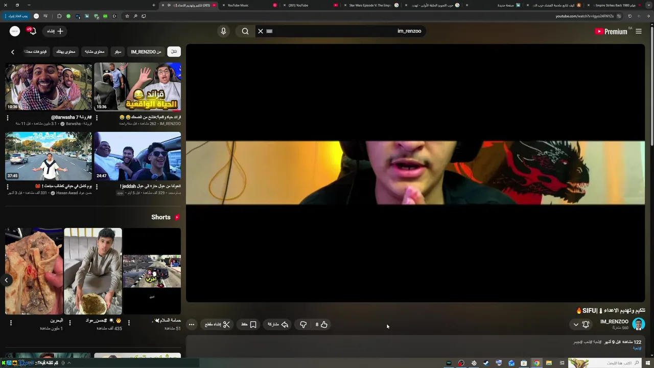Open the food wrap Short thumbnail
Image resolution: width=654 pixels, height=368 pixels.
(34, 271)
